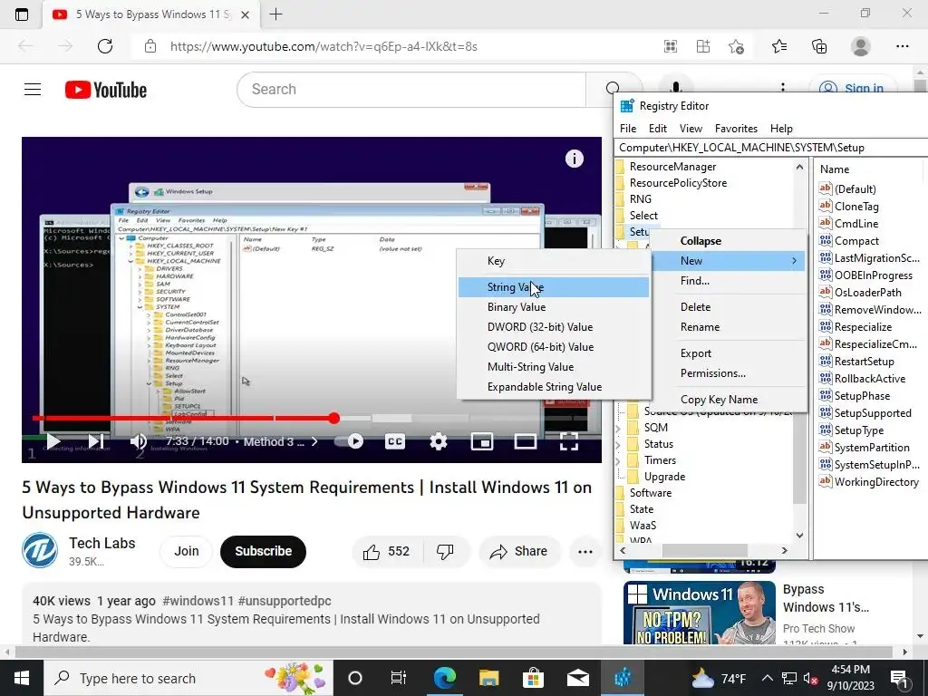This screenshot has width=928, height=696.
Task: Focus the YouTube Search box
Action: [x=411, y=90]
